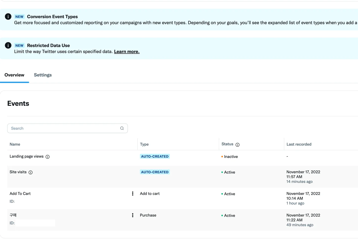Click the Restricted Data Use banner info icon

point(8,45)
